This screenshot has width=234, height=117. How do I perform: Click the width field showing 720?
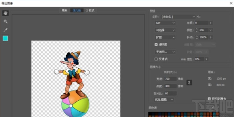pos(171,79)
